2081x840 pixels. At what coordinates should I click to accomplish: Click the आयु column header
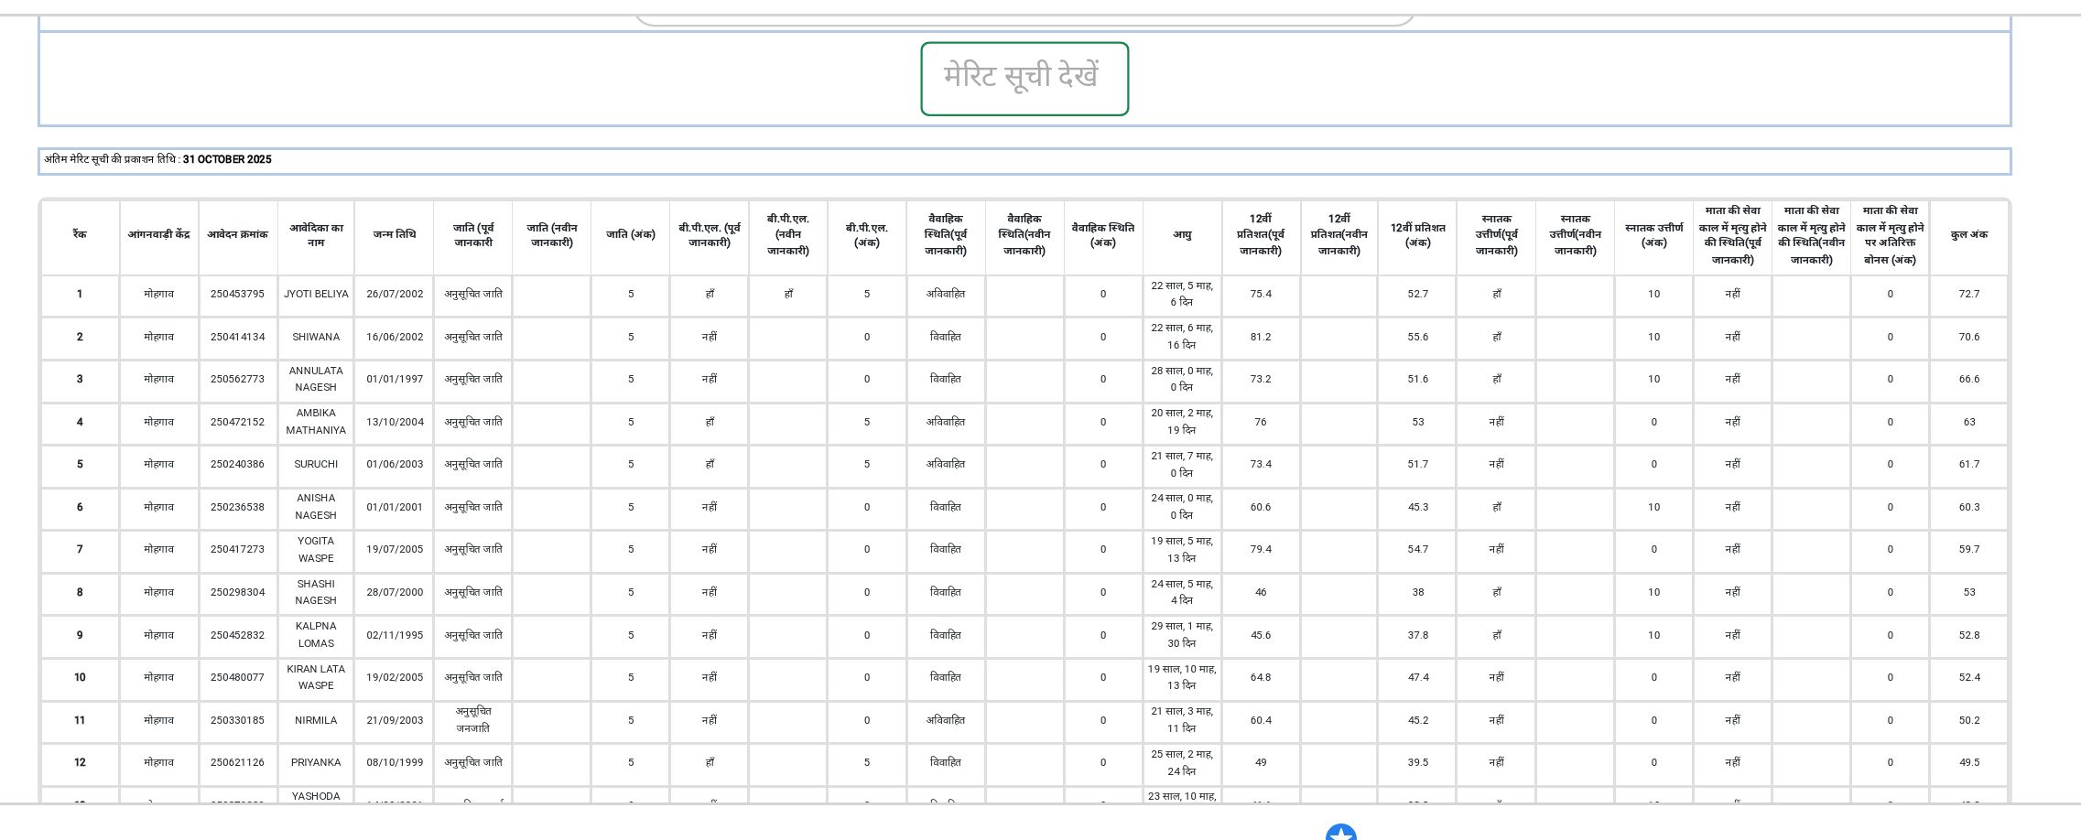pyautogui.click(x=1182, y=235)
